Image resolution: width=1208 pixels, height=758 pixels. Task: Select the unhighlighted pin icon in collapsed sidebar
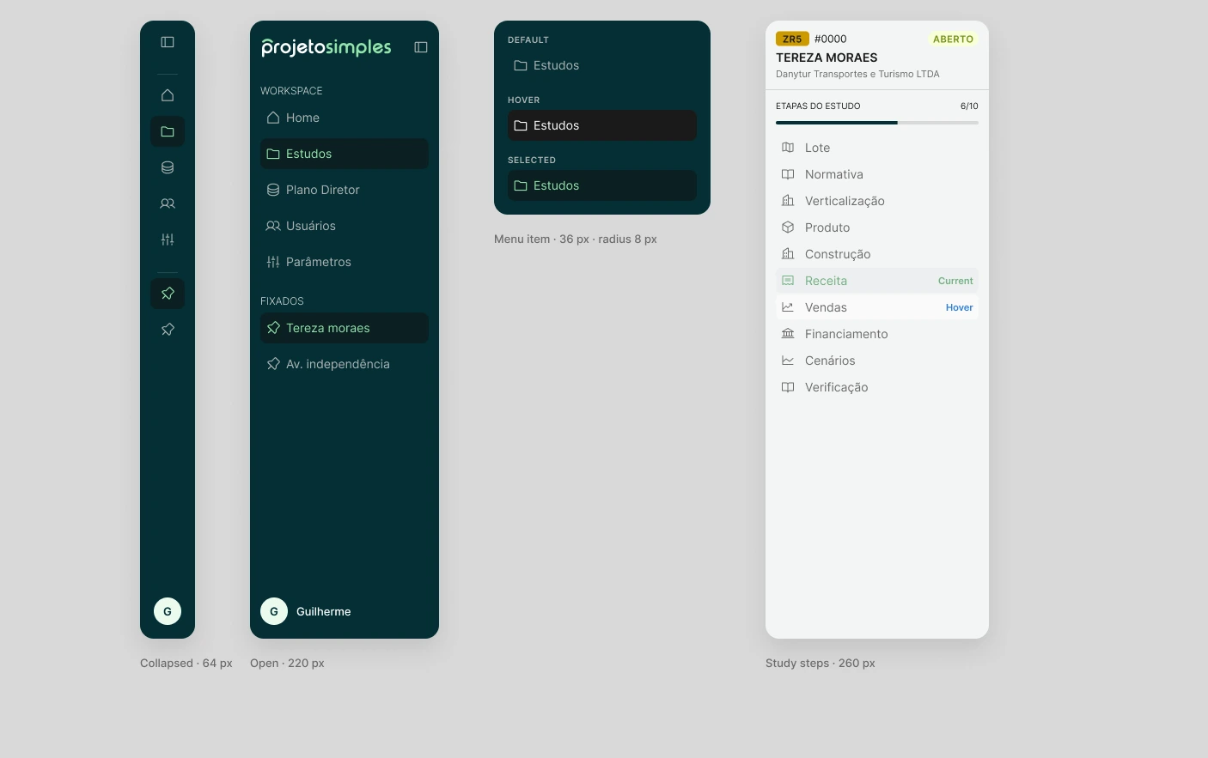click(168, 330)
